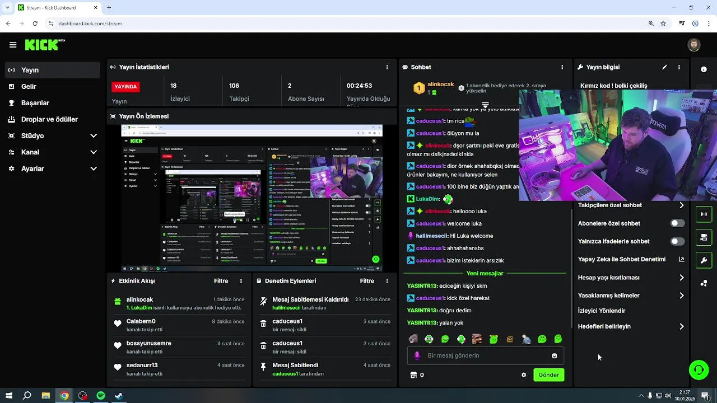Edit stream info with the pencil icon
This screenshot has width=717, height=403.
pyautogui.click(x=664, y=67)
